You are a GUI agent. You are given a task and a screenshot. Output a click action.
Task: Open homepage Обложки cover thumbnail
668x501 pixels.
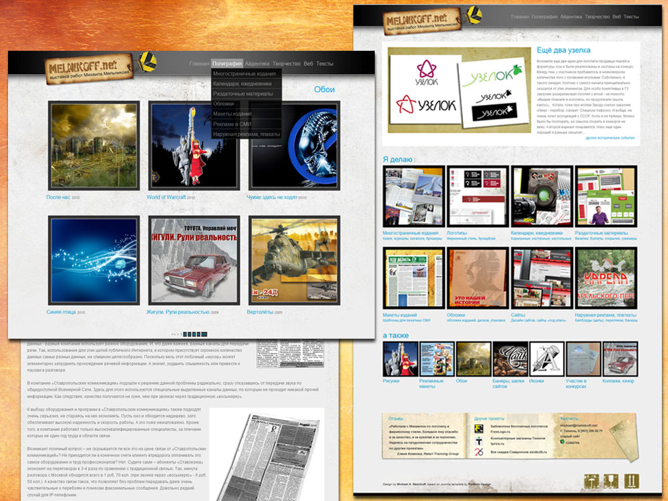pos(478,278)
